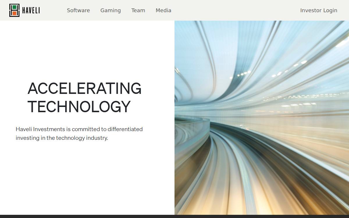The width and height of the screenshot is (349, 218).
Task: Open the Software menu item
Action: 78,10
